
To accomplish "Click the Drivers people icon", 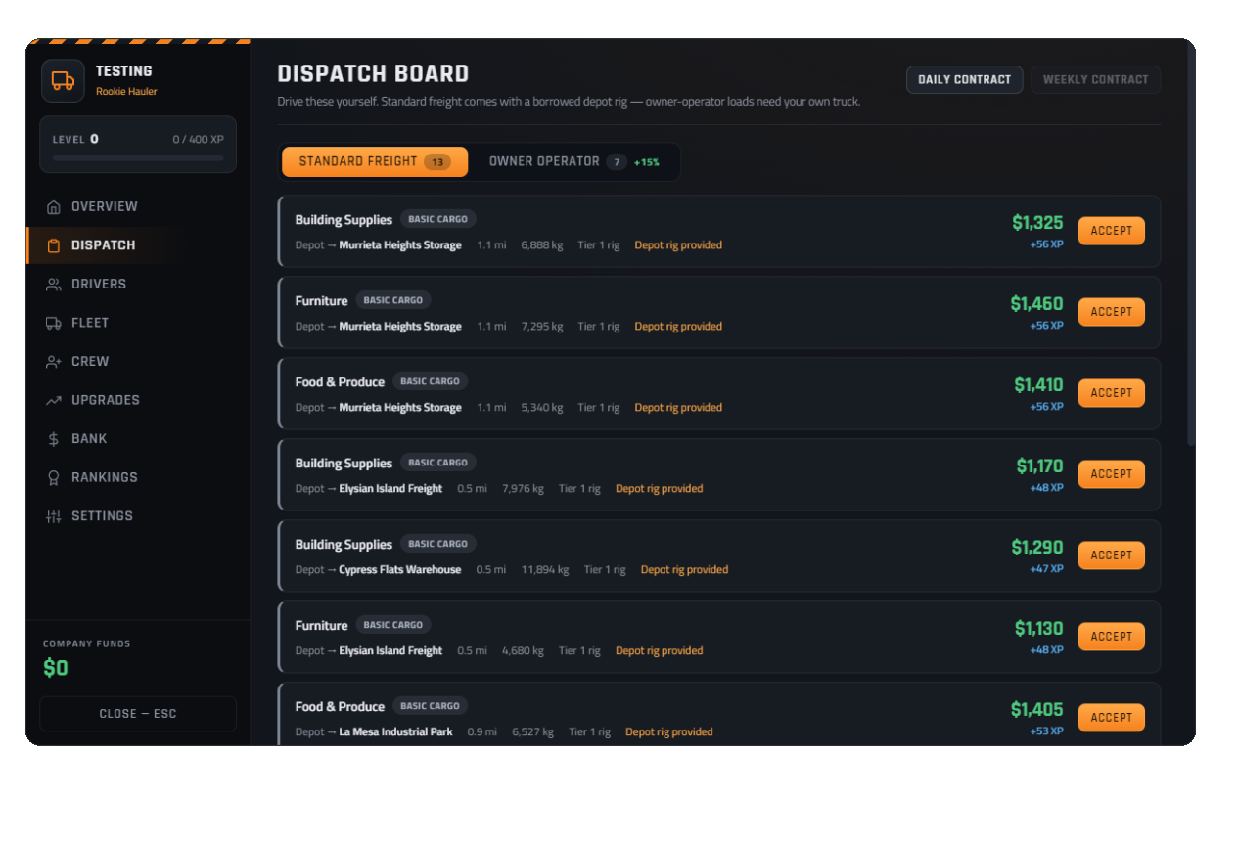I will [54, 285].
